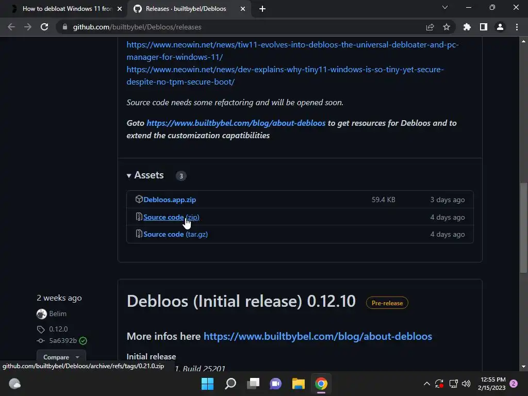Open Debloos (Initial release) 0.12.10 title

click(x=241, y=301)
